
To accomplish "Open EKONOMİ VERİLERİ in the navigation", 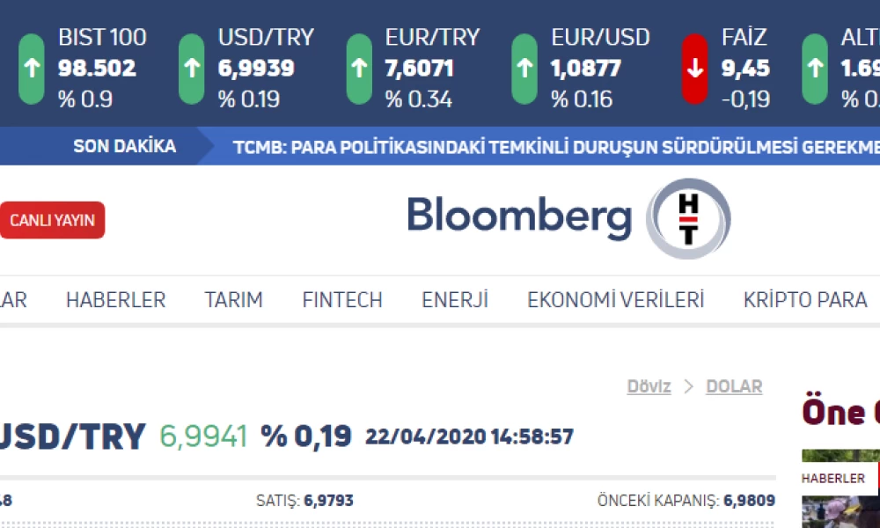I will pos(615,300).
